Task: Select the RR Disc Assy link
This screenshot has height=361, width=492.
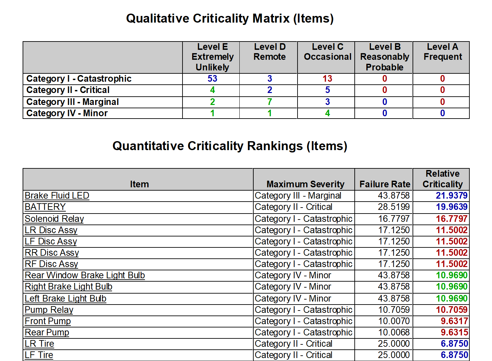Action: [52, 253]
